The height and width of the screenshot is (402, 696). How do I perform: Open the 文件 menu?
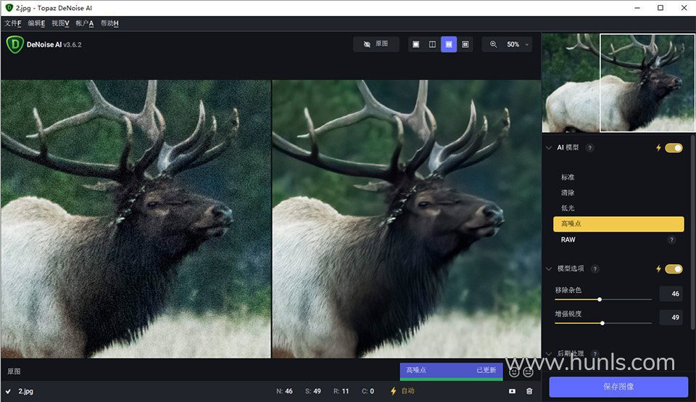point(12,23)
